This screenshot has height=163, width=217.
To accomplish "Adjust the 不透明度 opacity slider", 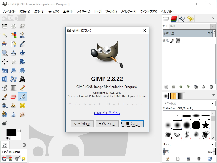I will click(188, 33).
